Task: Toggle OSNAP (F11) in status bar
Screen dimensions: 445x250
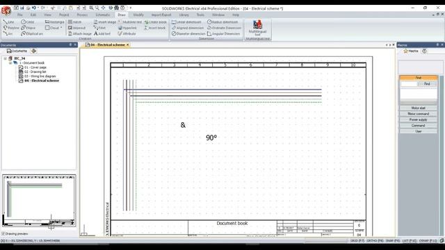Action: pyautogui.click(x=428, y=241)
